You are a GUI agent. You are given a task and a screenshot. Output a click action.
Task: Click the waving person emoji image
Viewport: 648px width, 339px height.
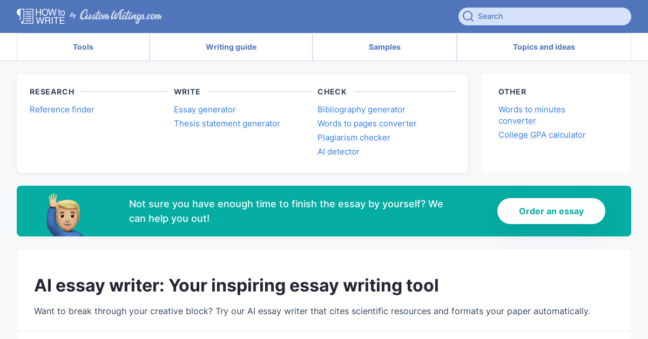tap(65, 214)
